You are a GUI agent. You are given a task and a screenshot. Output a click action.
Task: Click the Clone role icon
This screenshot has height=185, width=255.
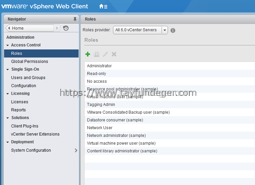[x=96, y=54]
